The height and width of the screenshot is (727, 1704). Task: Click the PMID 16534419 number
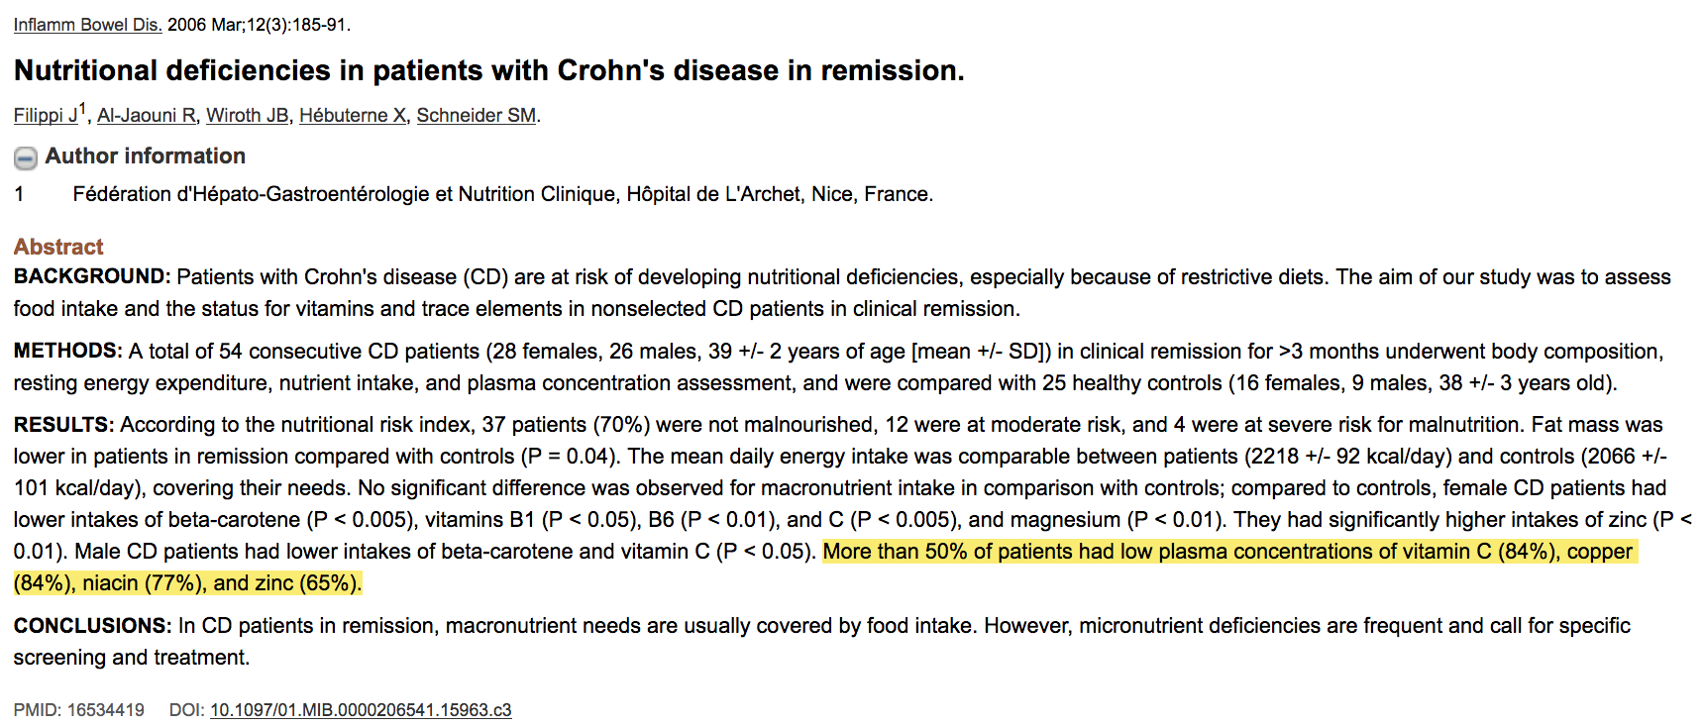[x=105, y=710]
